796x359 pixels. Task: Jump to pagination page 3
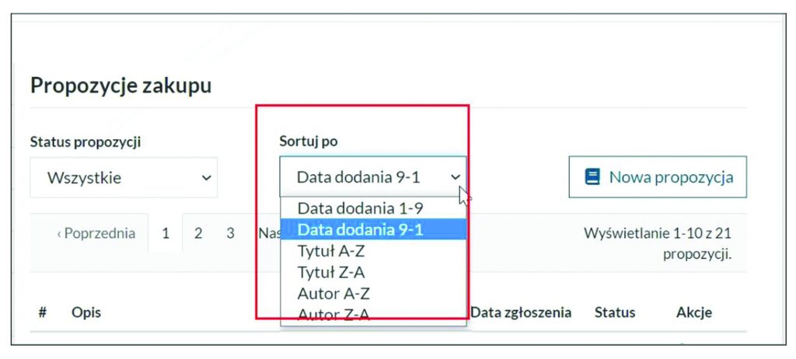[231, 233]
